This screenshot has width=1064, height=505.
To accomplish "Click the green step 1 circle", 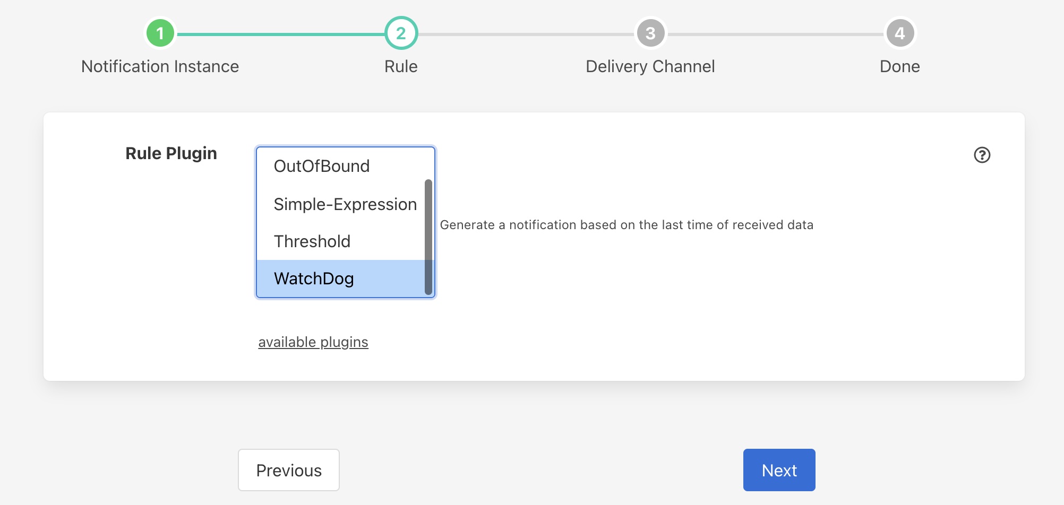I will click(160, 33).
